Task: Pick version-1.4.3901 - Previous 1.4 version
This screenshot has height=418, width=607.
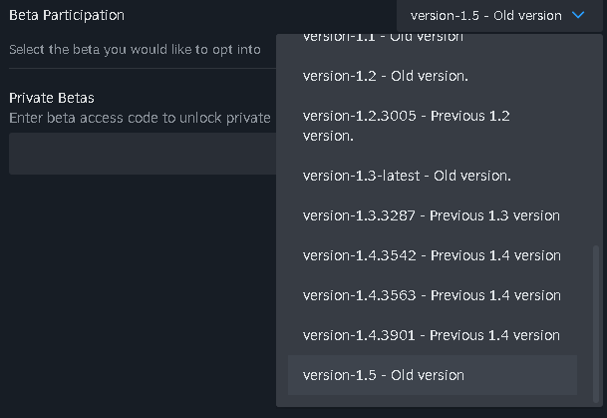Action: (433, 335)
